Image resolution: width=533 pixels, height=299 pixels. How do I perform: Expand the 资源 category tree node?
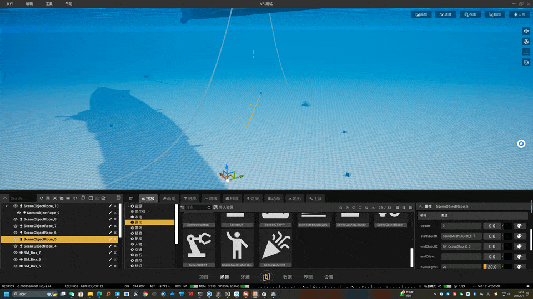point(128,206)
